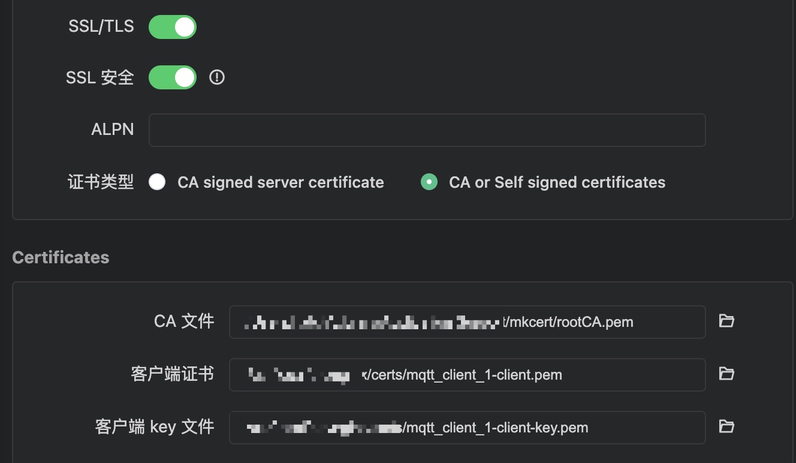Click the CA 文件 label
The height and width of the screenshot is (463, 796).
183,321
